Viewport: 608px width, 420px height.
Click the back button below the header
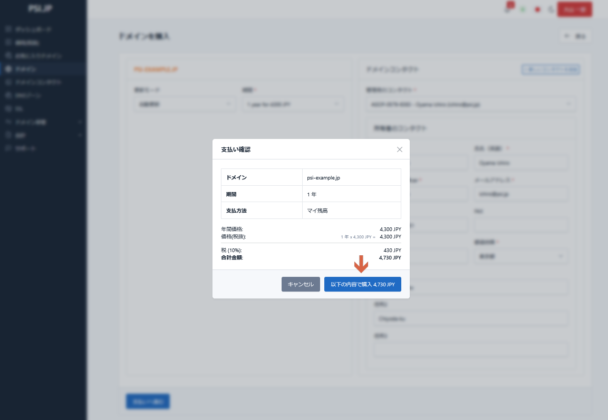tap(575, 36)
